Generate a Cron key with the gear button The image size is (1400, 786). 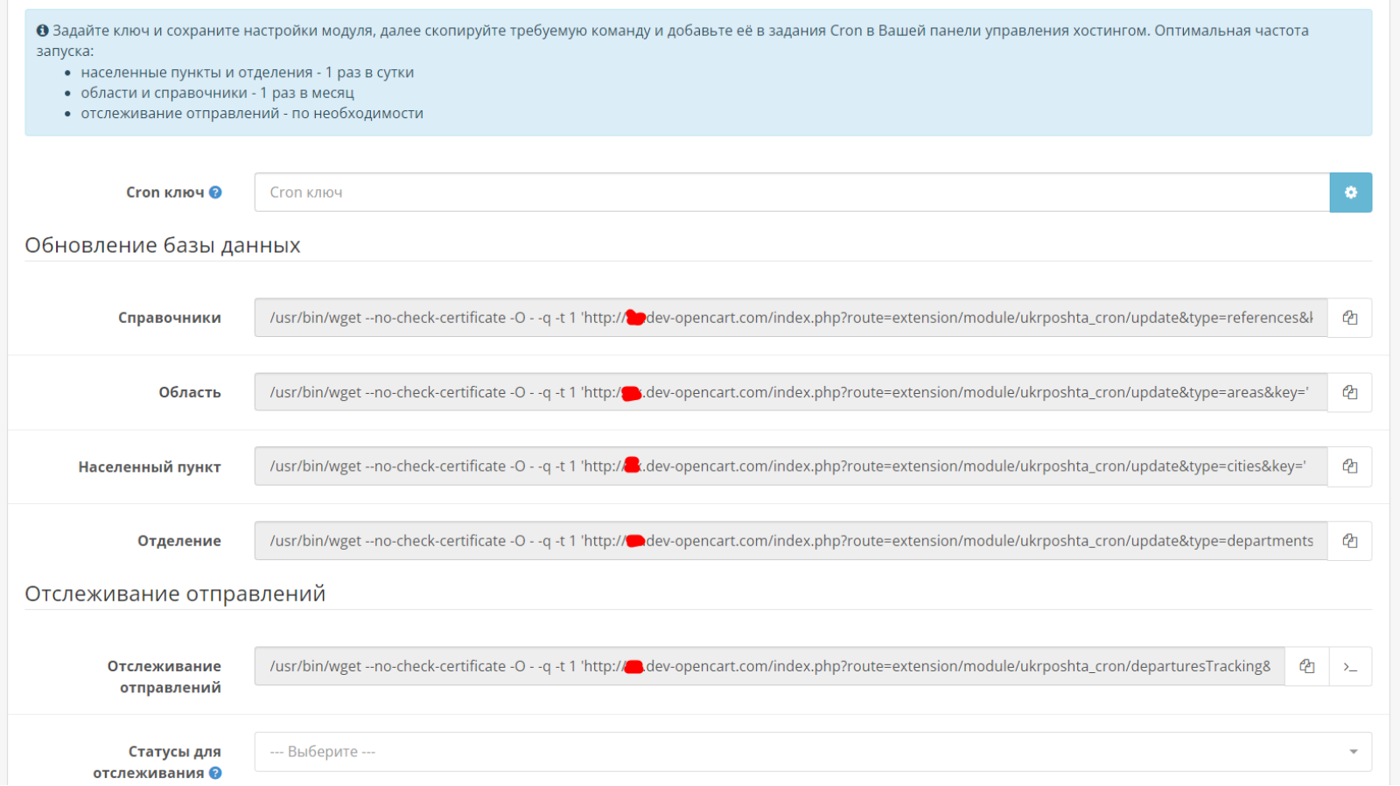pyautogui.click(x=1350, y=193)
